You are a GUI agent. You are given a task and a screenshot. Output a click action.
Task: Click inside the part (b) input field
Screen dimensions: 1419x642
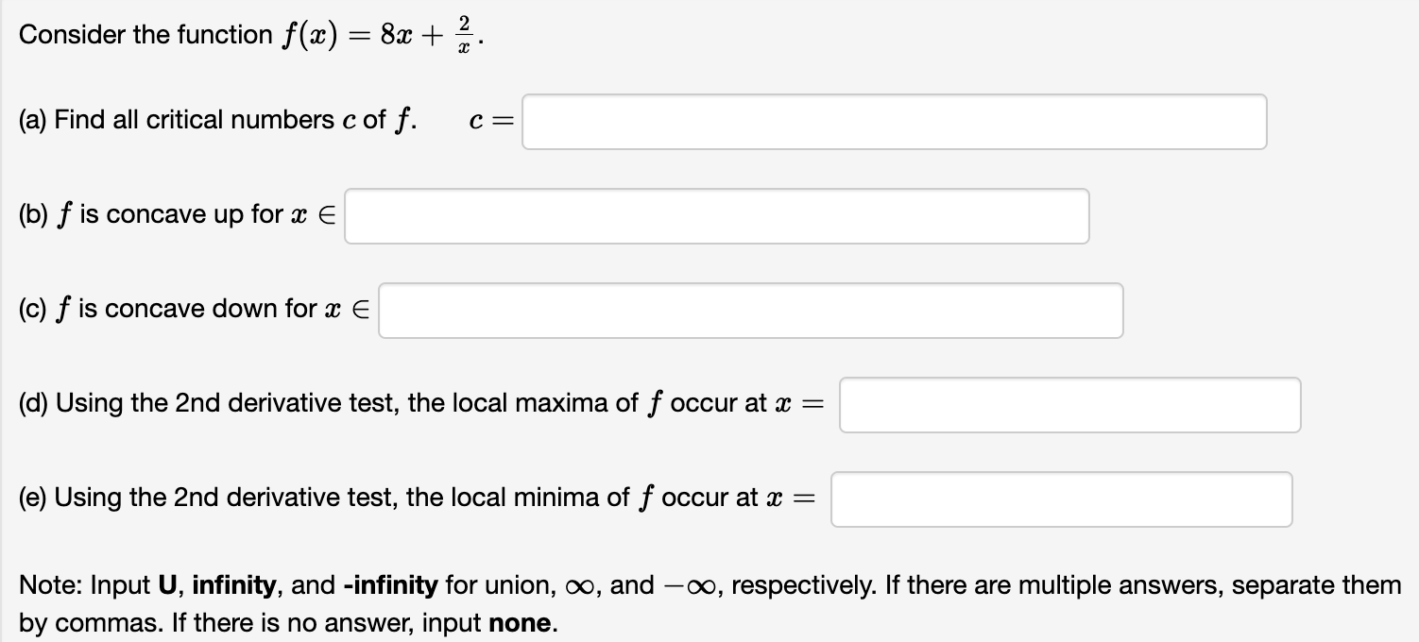tap(715, 216)
